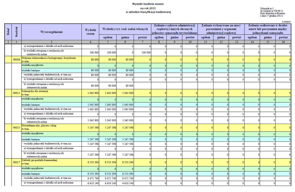The image size is (295, 192).
Task: Click '100 000' in the powiat column
Action: coord(146,53)
